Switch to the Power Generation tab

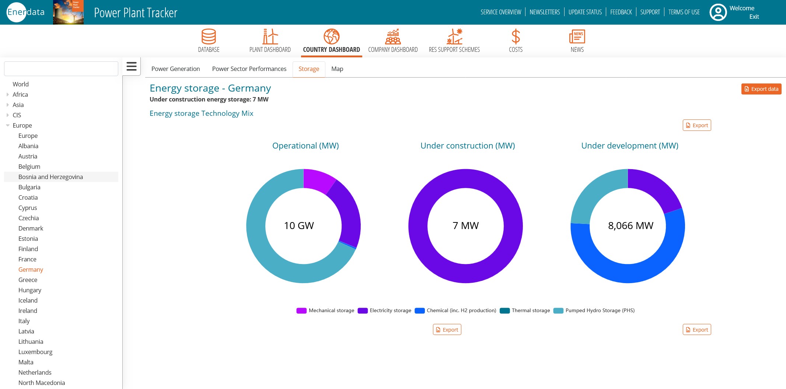175,69
